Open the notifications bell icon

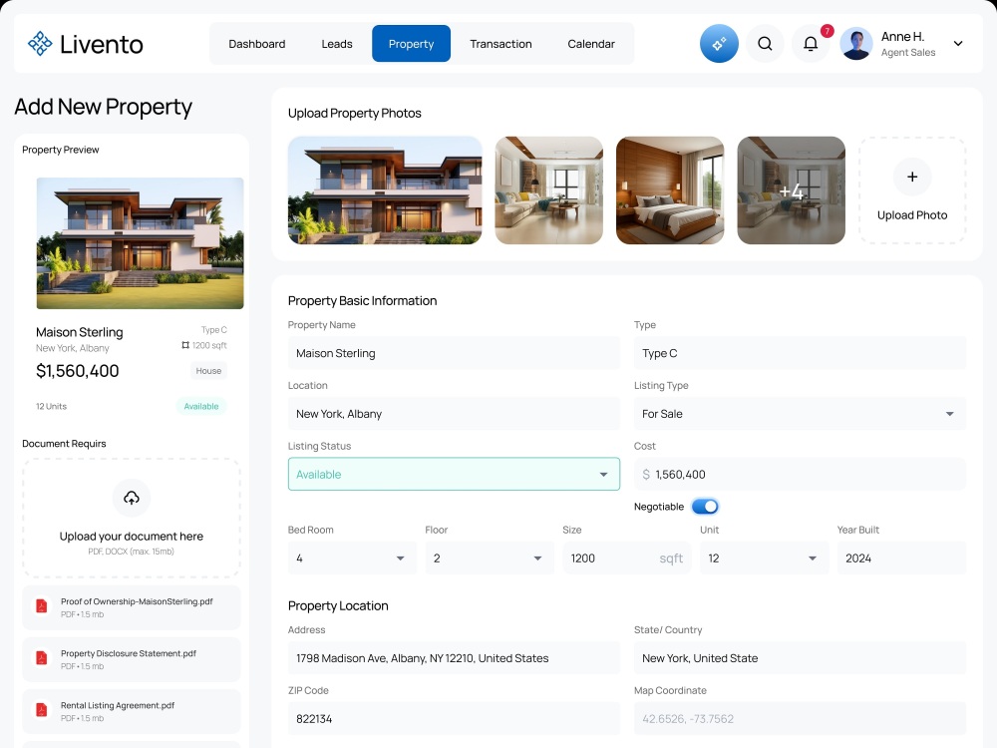[811, 43]
